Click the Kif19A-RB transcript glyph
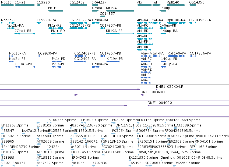The image size is (229, 167). pos(120,34)
